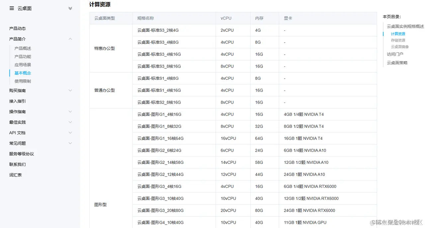Open 服务等级协议 in the sidebar
The height and width of the screenshot is (228, 425).
[22, 154]
